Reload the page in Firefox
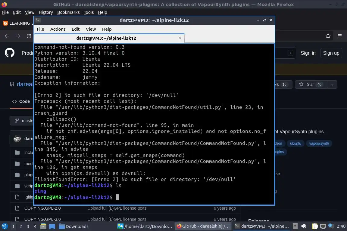The width and height of the screenshot is (347, 231). [x=29, y=36]
